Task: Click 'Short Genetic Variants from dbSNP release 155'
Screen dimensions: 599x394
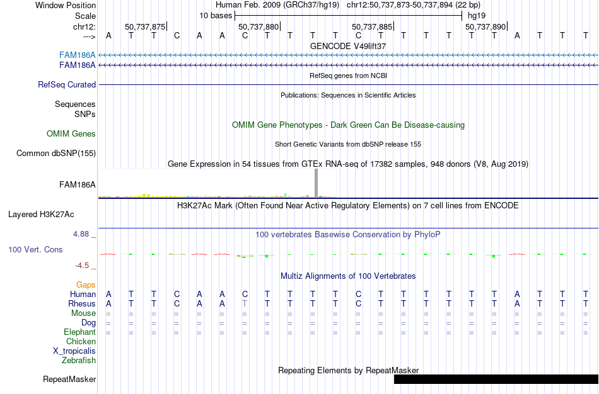Action: coord(348,144)
